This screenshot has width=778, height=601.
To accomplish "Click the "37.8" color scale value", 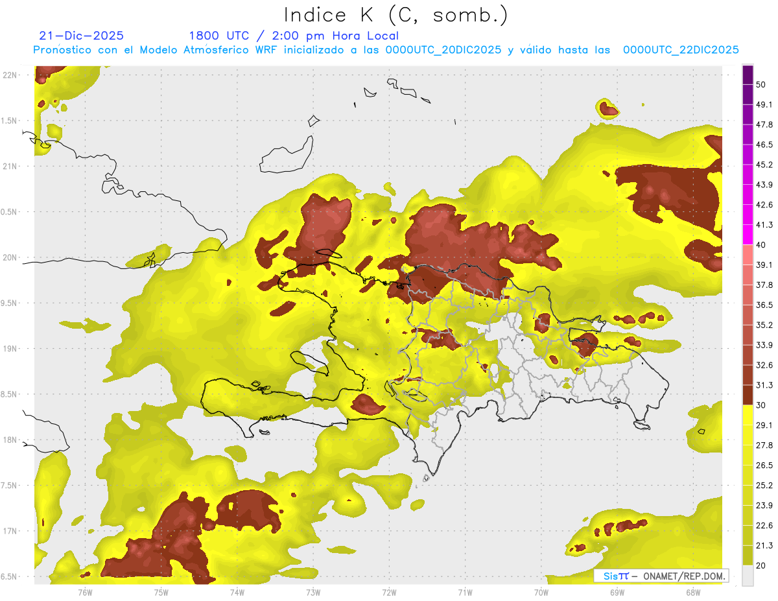I will [764, 285].
